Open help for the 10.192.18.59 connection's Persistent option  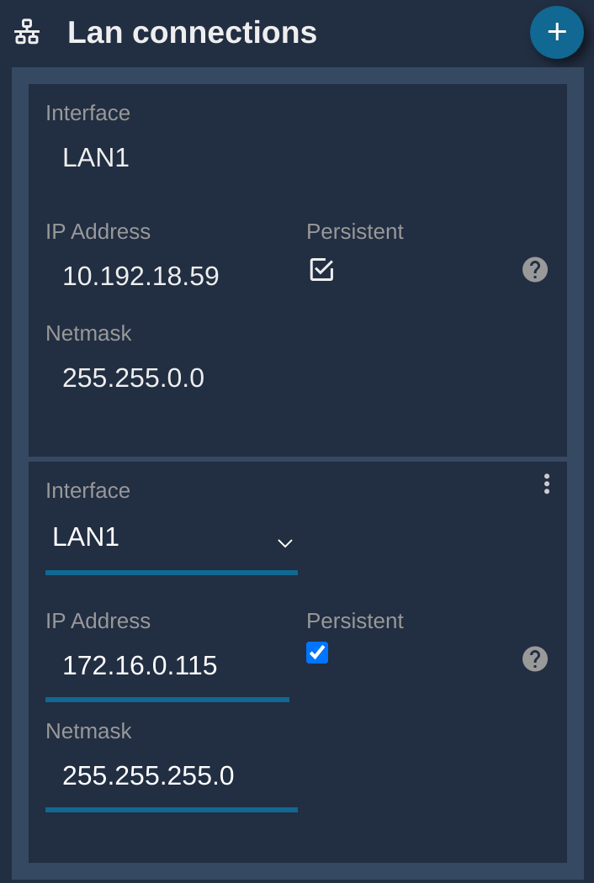tap(535, 269)
